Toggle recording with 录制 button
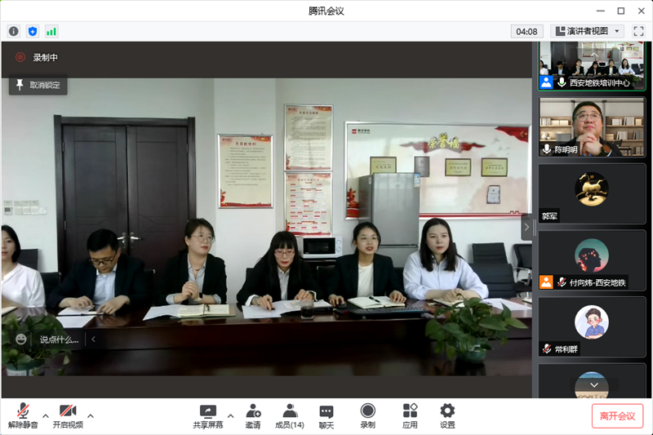This screenshot has width=653, height=435. [368, 416]
